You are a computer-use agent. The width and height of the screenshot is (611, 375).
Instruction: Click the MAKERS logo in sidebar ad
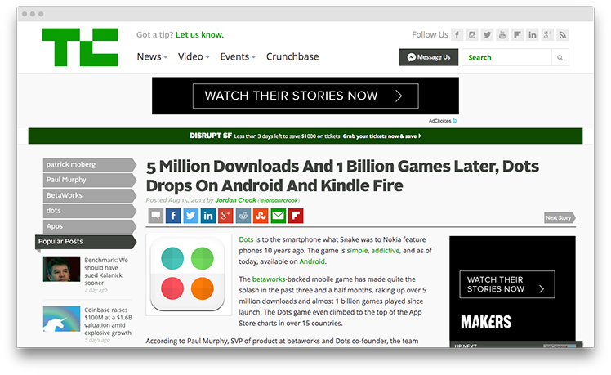tap(486, 322)
